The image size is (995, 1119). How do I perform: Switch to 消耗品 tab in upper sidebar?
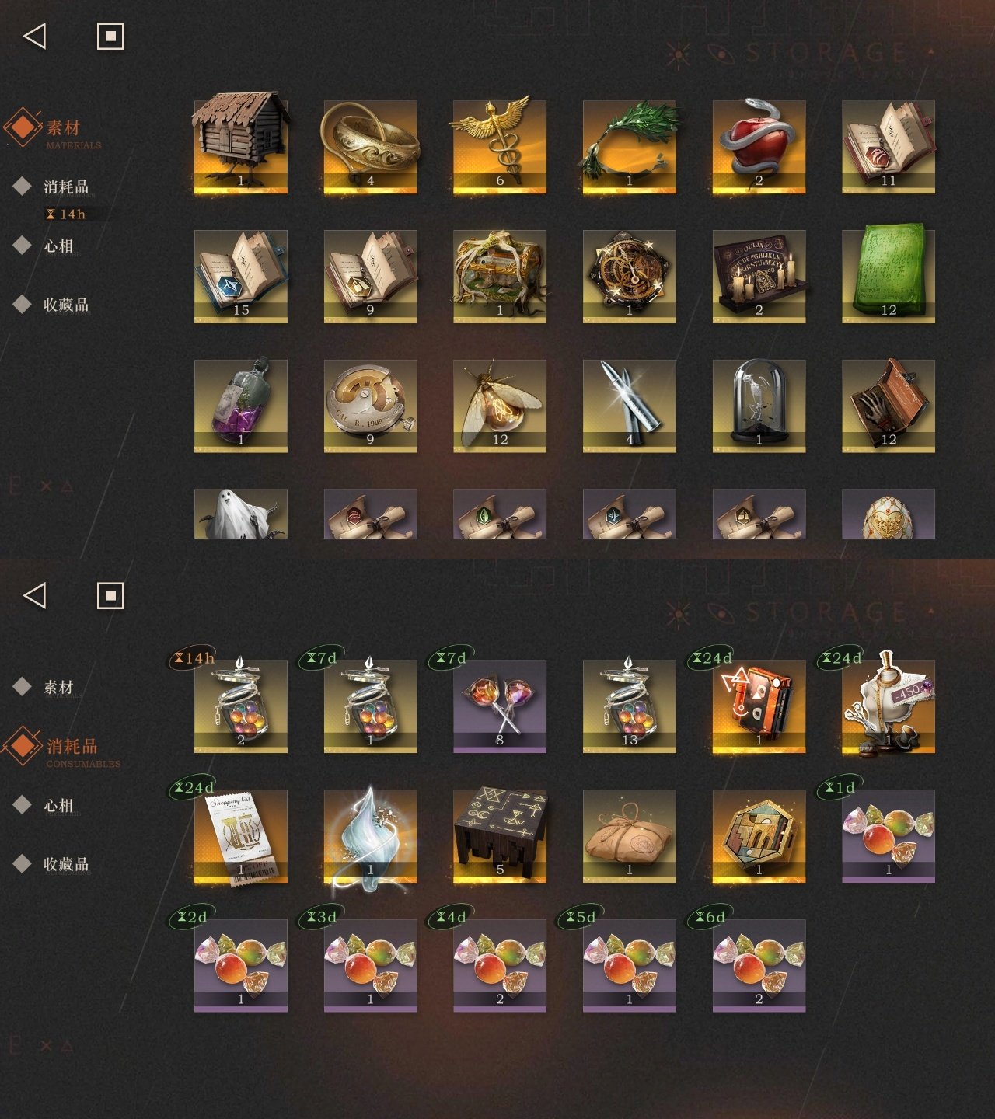[x=65, y=186]
